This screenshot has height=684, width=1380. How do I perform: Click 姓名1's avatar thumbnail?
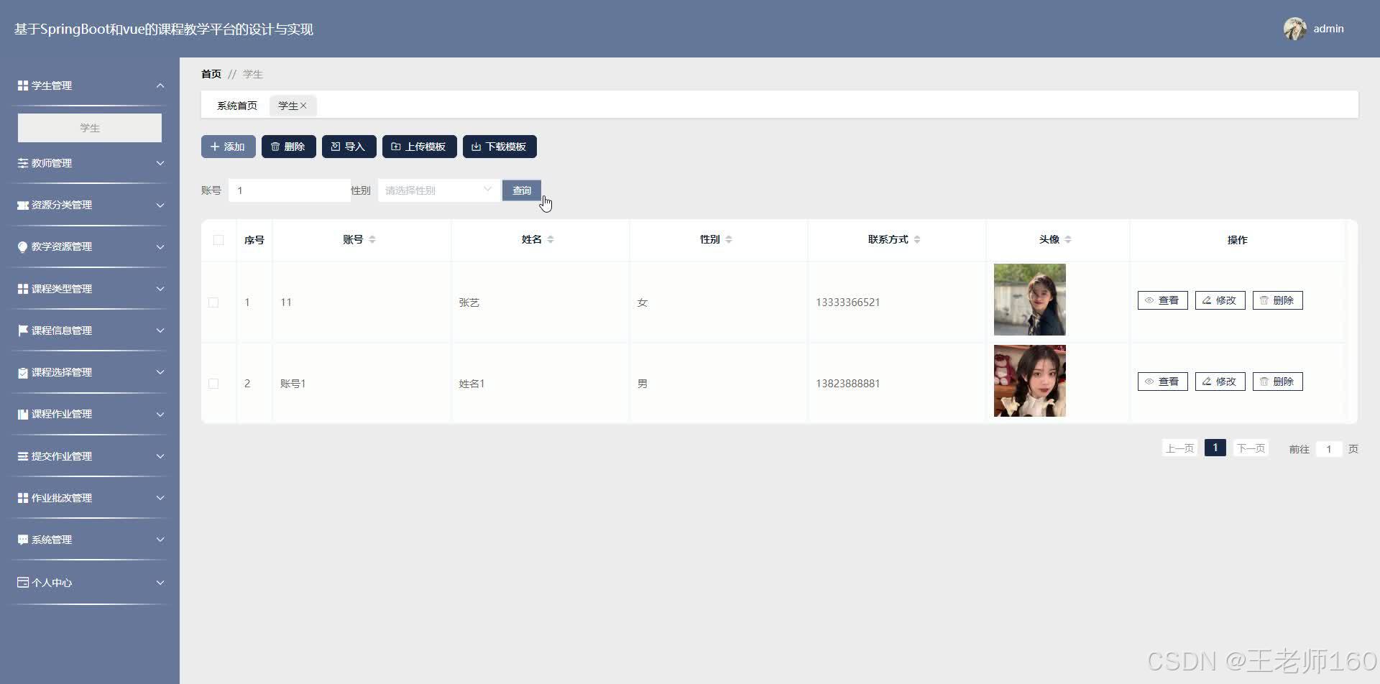pos(1030,381)
